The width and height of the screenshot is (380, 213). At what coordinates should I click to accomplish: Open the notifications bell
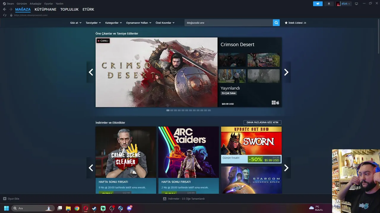point(329,4)
